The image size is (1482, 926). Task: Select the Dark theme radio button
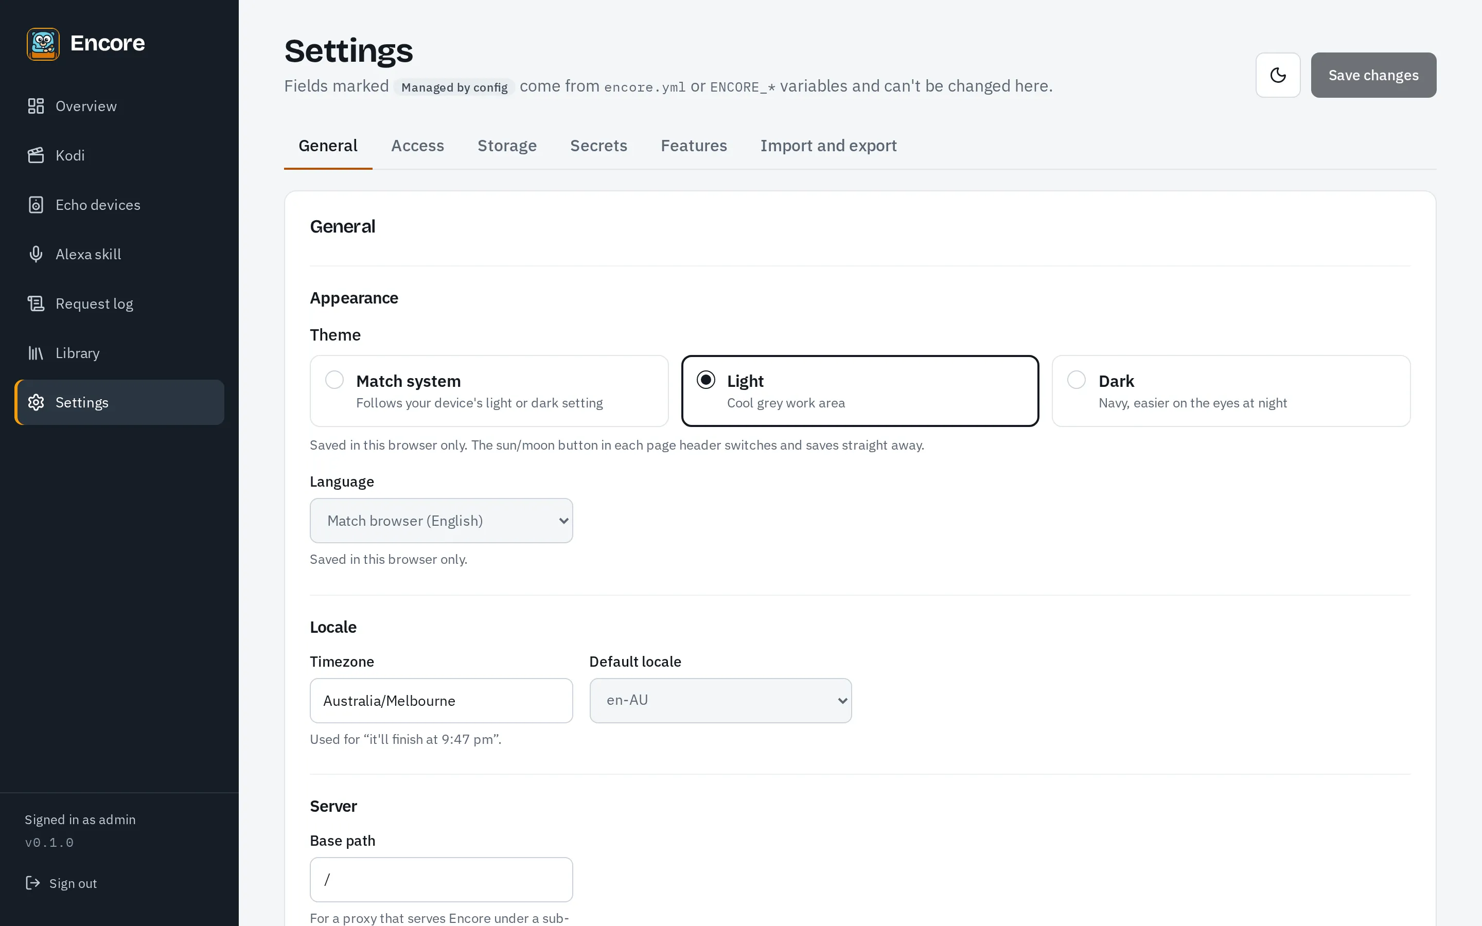pyautogui.click(x=1076, y=380)
